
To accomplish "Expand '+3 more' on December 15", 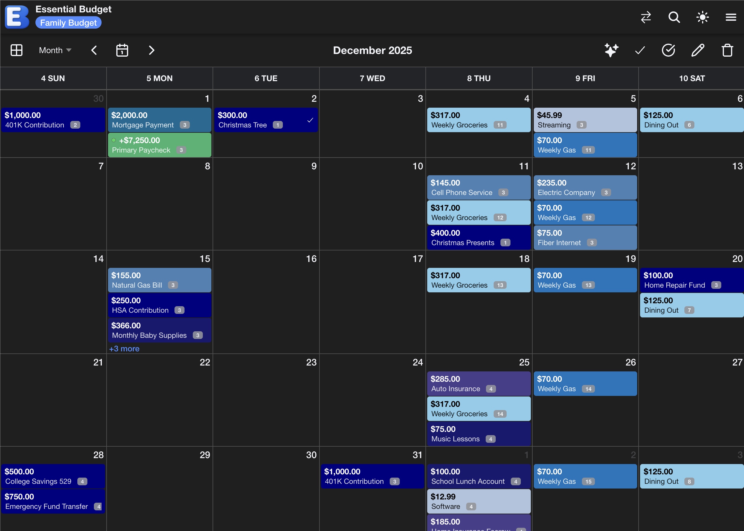I will pos(124,349).
